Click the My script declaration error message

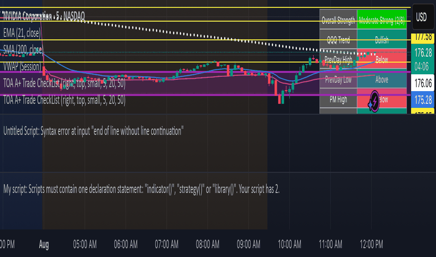click(x=141, y=189)
